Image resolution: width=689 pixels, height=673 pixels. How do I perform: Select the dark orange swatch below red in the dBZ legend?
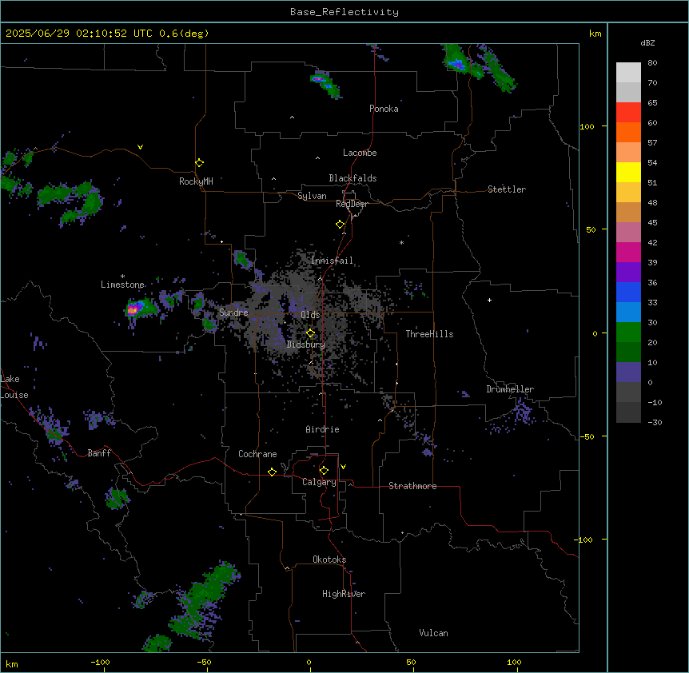pos(628,132)
